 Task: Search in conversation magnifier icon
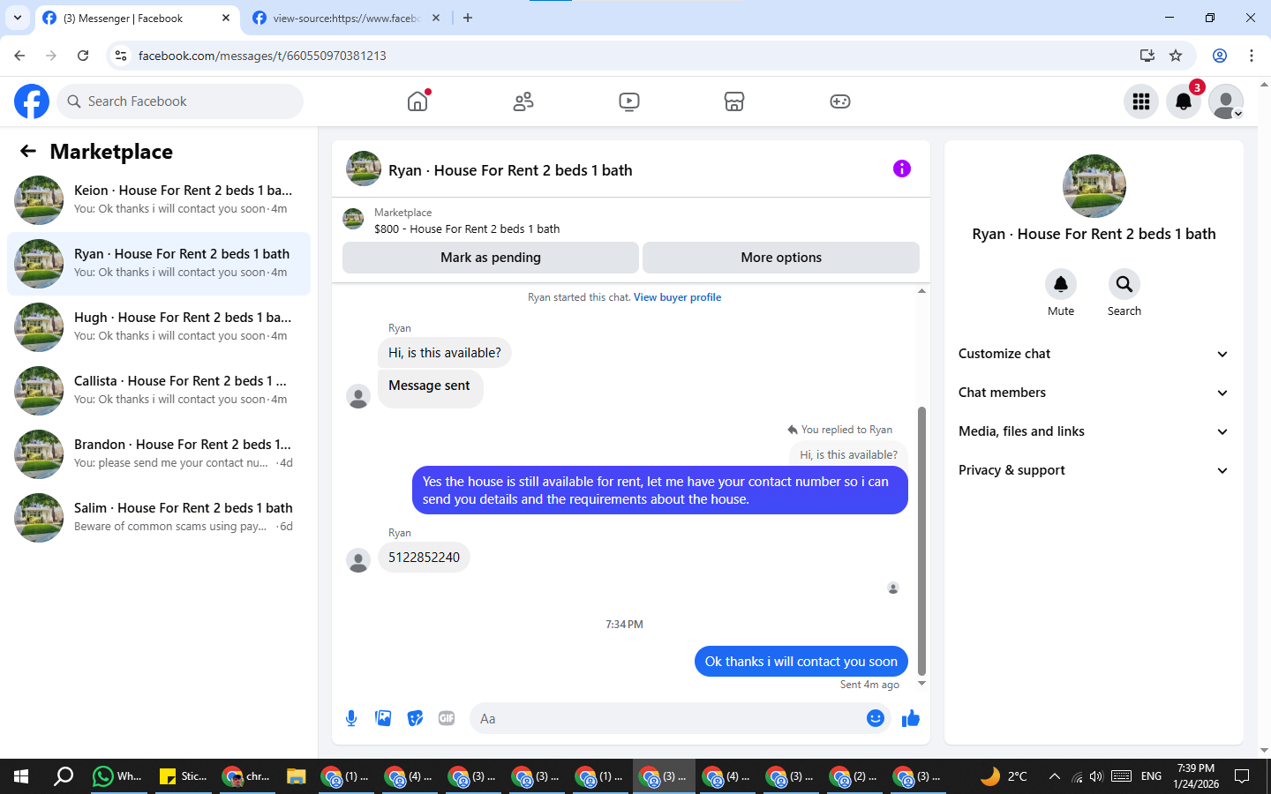[1124, 284]
